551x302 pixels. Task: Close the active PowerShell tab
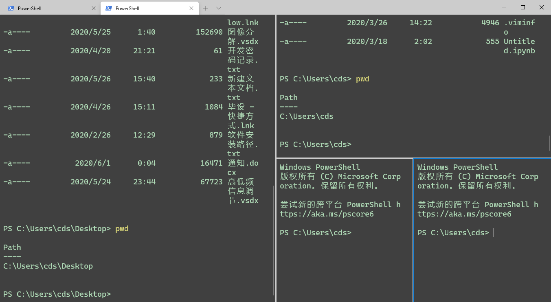click(191, 8)
